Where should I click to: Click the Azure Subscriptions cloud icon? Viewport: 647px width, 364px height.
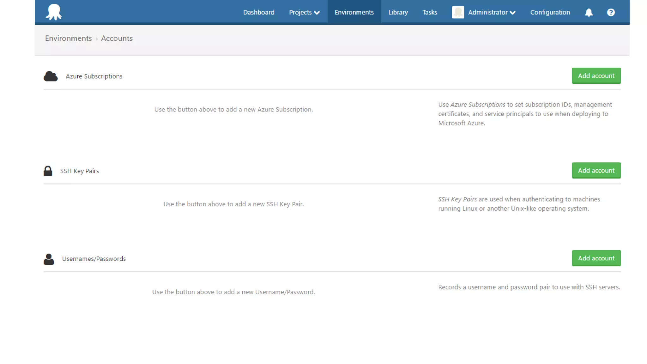click(51, 76)
